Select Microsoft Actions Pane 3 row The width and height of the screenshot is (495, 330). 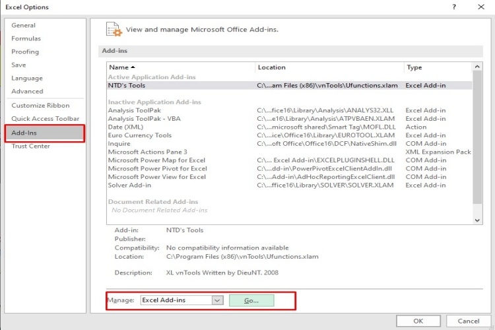click(290, 152)
